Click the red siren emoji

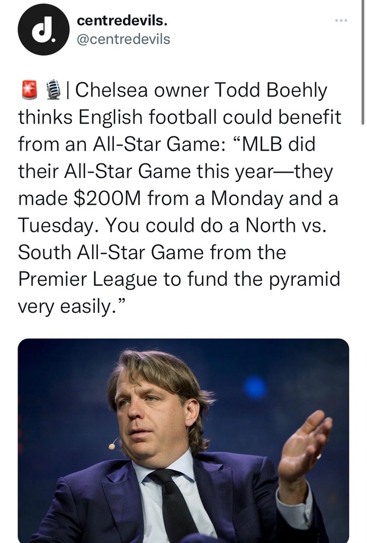tap(29, 90)
